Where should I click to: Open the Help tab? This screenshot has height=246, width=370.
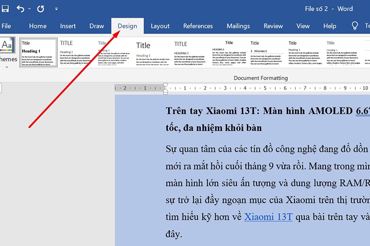(x=330, y=26)
